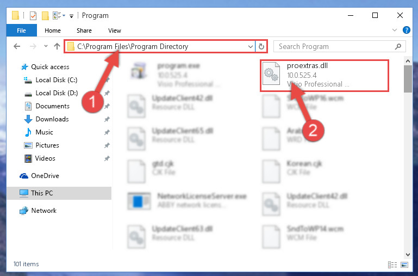Select Downloads in the navigation pane

click(52, 119)
